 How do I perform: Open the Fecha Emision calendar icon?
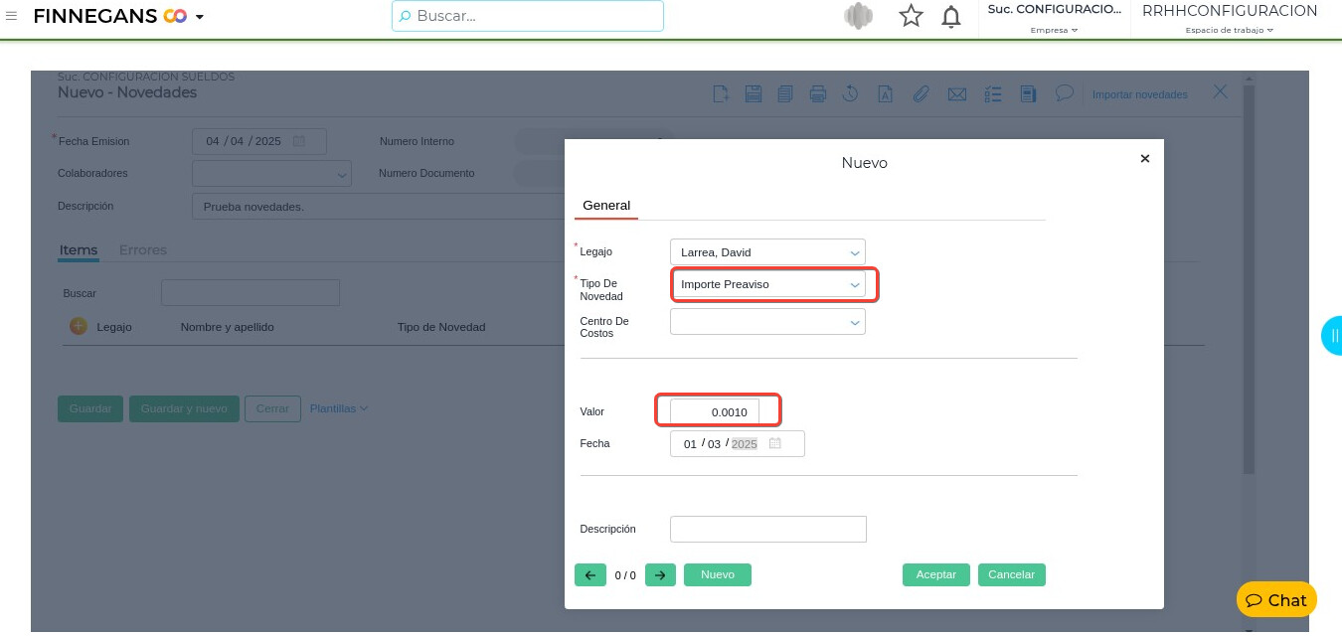pyautogui.click(x=298, y=141)
